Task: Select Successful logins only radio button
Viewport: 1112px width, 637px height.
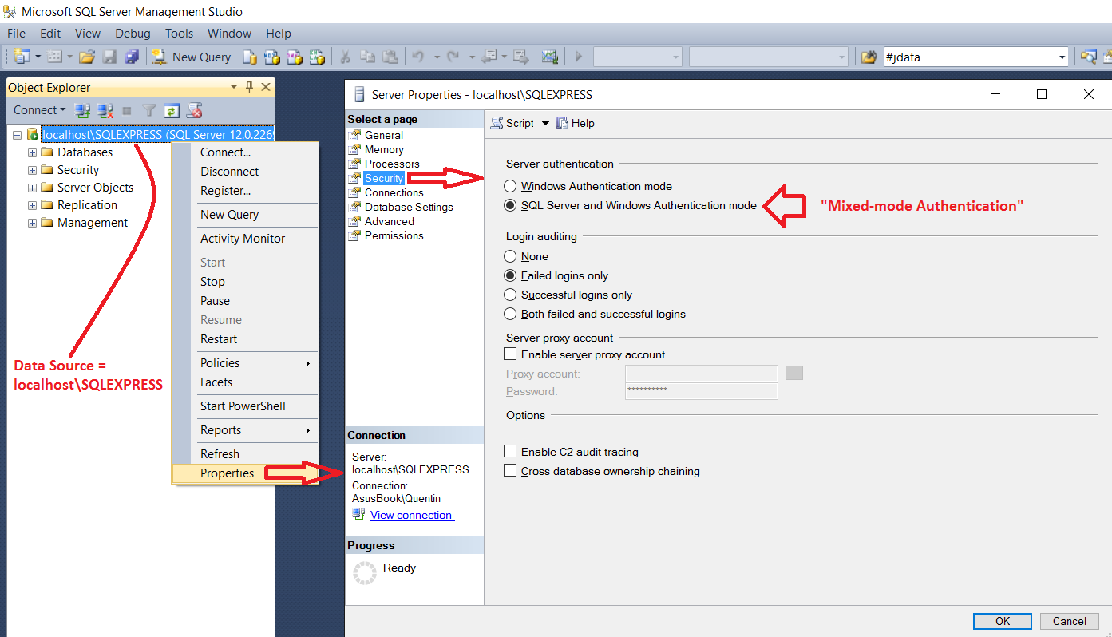Action: coord(511,295)
